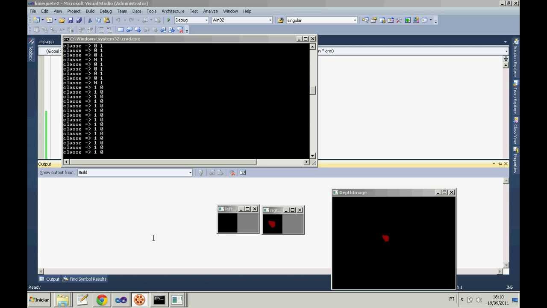Click the Add New Item toolbar icon
547x308 pixels.
[49, 20]
